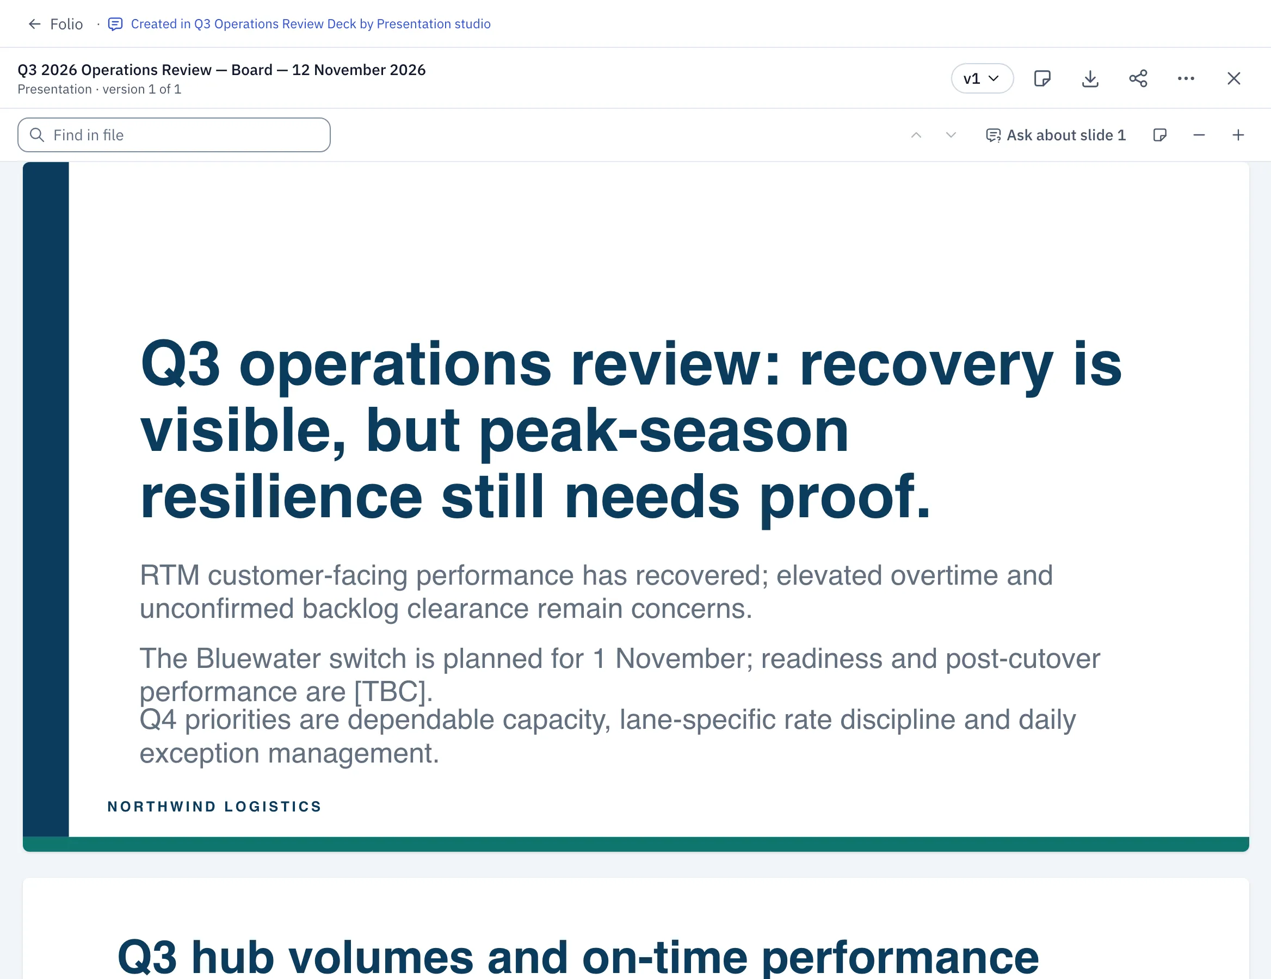Go to previous slide with up chevron
The image size is (1271, 979).
coord(915,135)
